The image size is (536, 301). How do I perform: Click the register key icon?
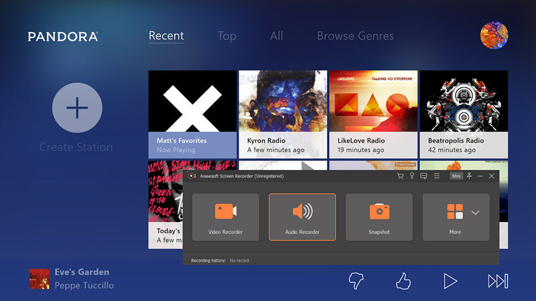click(412, 176)
